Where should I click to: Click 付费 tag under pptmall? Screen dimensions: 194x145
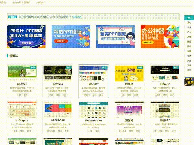coord(19,95)
